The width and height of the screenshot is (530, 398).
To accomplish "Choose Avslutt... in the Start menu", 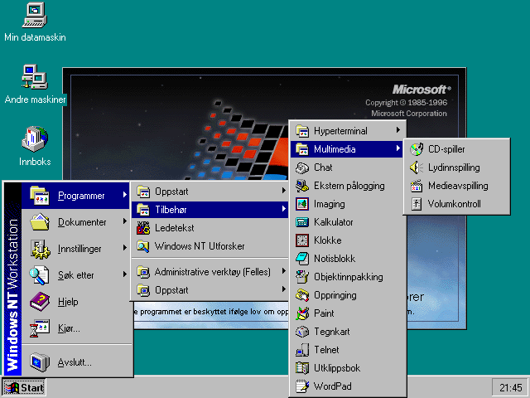I will [74, 362].
